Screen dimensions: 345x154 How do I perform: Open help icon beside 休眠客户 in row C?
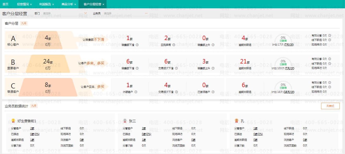(x=136, y=92)
